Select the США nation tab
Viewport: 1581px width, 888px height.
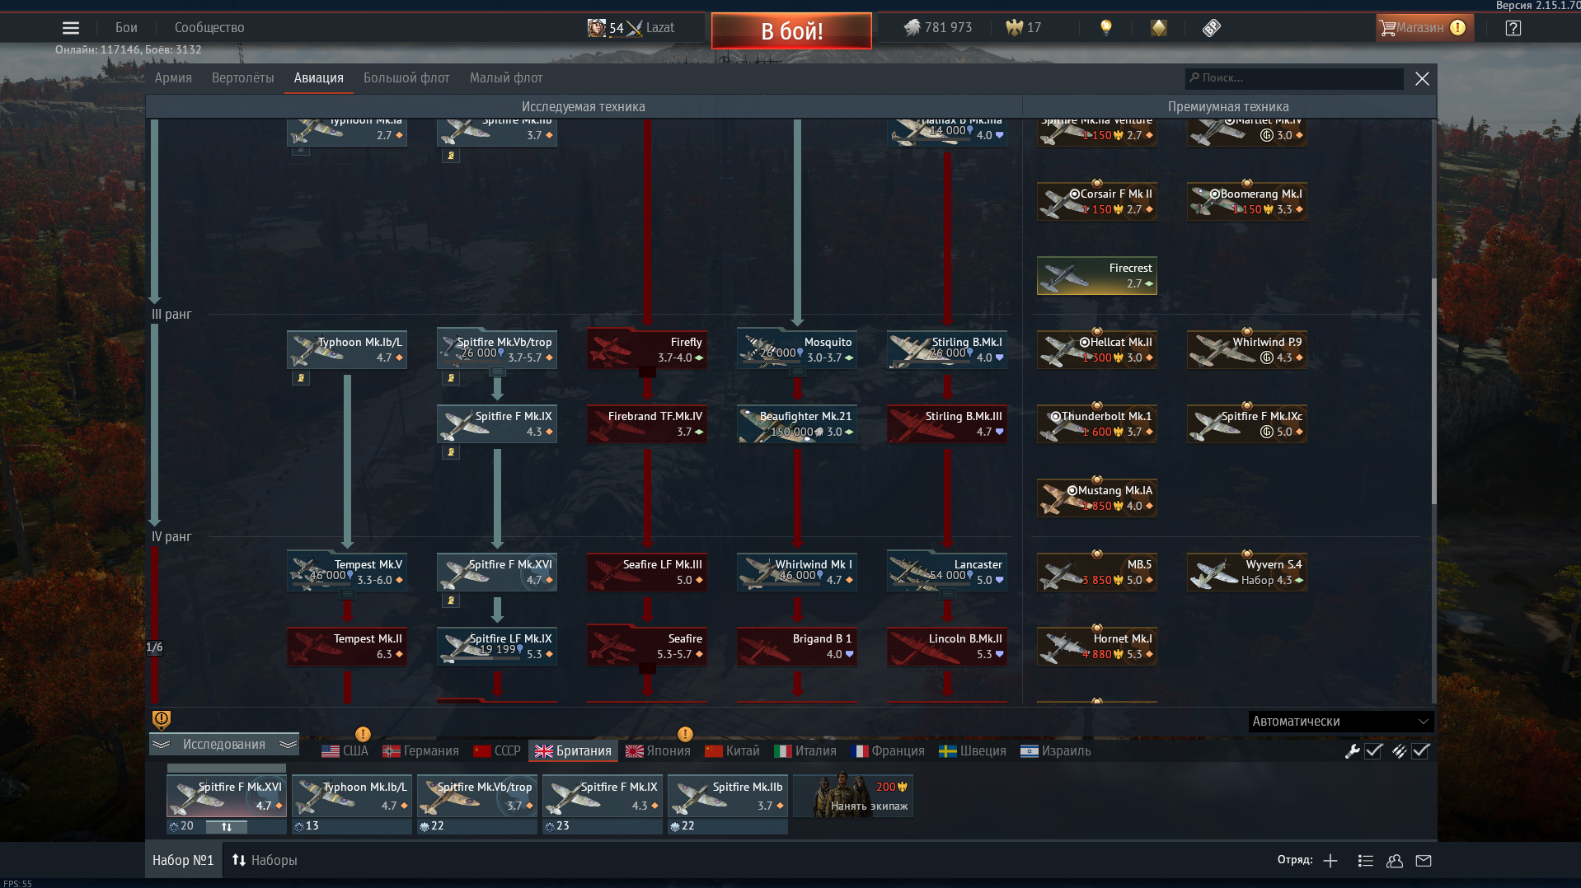point(345,751)
